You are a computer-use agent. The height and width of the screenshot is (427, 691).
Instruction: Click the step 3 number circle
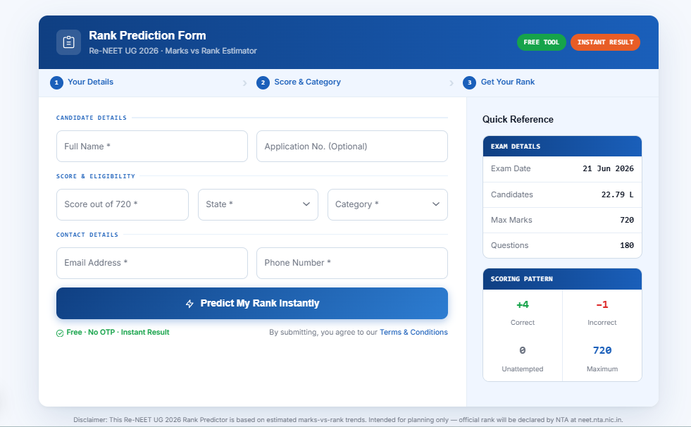[x=469, y=82]
